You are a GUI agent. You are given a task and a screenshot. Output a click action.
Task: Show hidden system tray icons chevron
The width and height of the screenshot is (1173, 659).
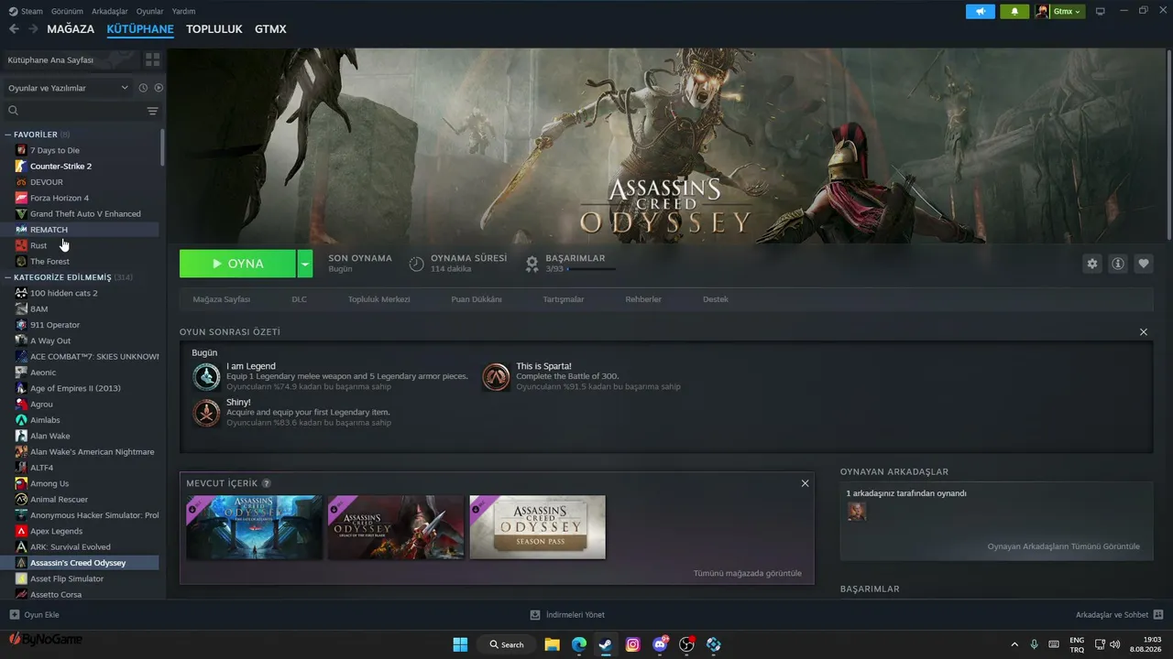pos(1014,644)
